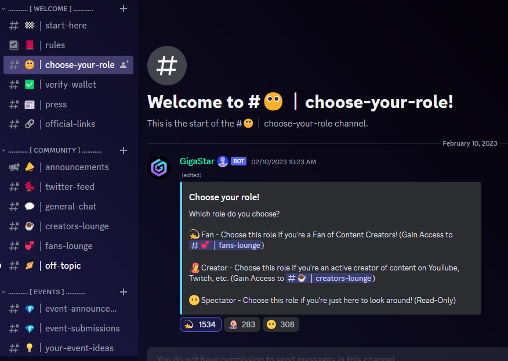Screen dimensions: 508x361
Task: Click the GigaStar username
Action: coord(197,161)
